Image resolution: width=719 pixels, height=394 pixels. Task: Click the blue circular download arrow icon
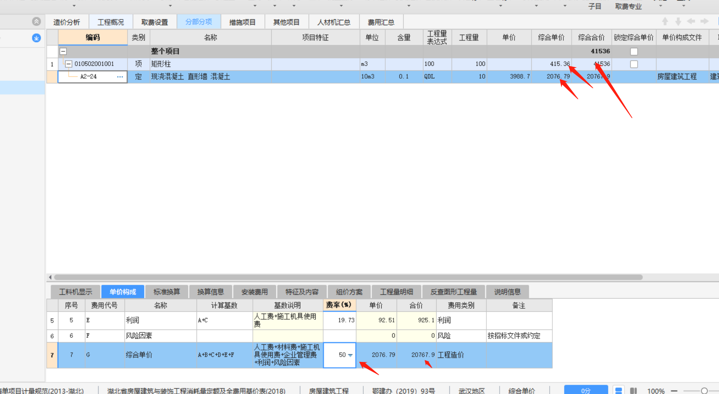pos(36,38)
